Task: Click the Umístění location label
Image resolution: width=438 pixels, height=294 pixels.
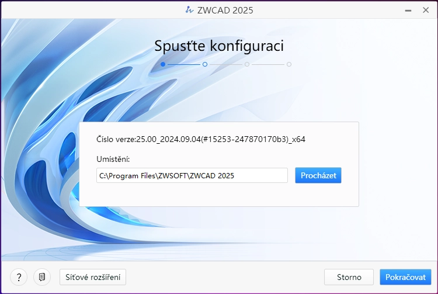Action: point(113,159)
